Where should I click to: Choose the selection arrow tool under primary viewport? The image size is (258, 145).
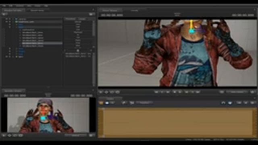(x=101, y=92)
